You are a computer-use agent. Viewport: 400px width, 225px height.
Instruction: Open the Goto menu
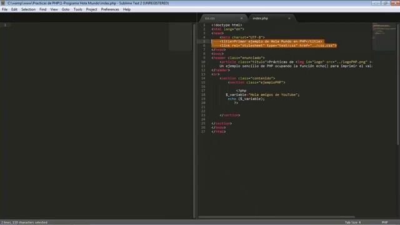coord(66,9)
